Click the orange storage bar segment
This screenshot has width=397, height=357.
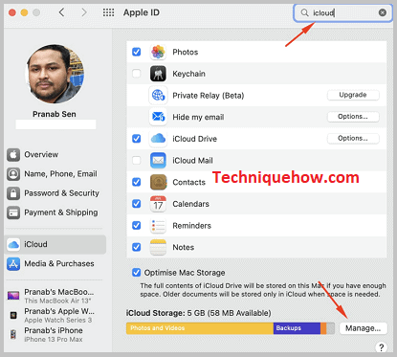click(323, 328)
